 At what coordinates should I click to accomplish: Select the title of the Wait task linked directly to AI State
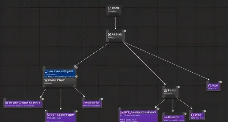[x=215, y=86]
